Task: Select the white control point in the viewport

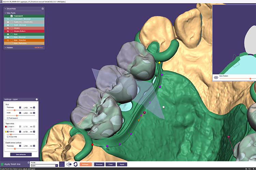Action: click(x=163, y=107)
